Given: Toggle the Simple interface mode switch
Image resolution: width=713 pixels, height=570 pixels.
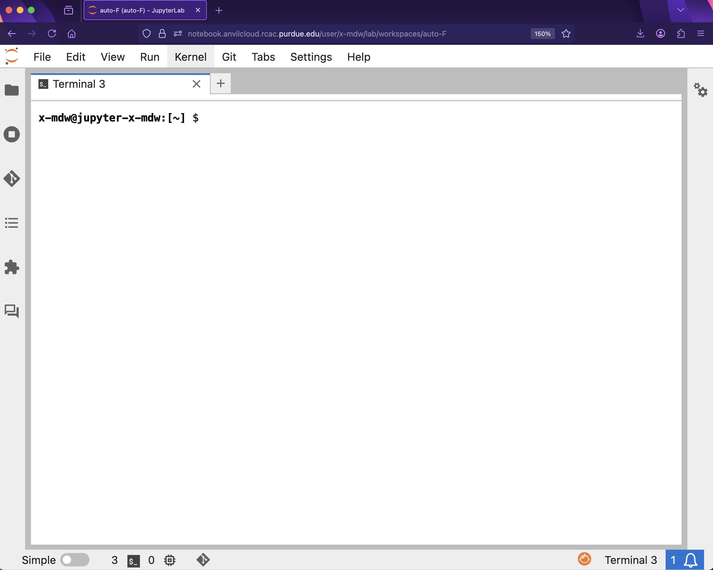Looking at the screenshot, I should pyautogui.click(x=75, y=560).
